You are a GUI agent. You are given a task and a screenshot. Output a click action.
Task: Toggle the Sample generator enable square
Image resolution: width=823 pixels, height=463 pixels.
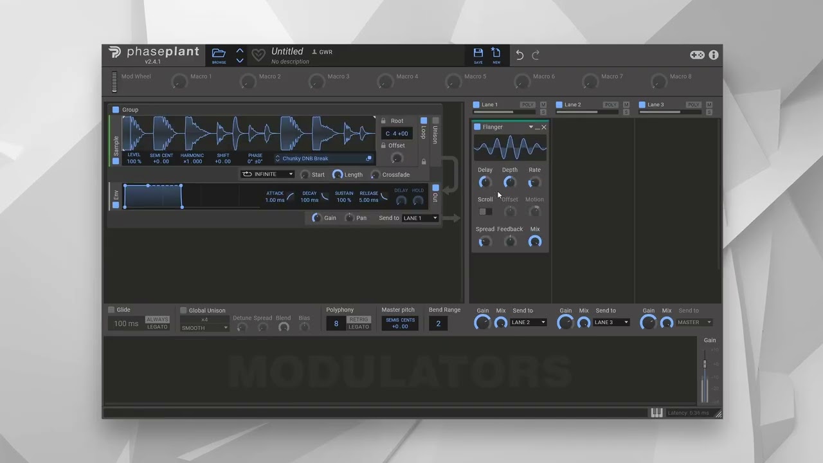coord(116,161)
